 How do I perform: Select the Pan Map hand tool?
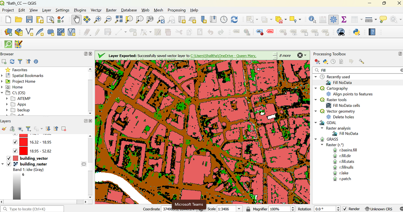77,20
